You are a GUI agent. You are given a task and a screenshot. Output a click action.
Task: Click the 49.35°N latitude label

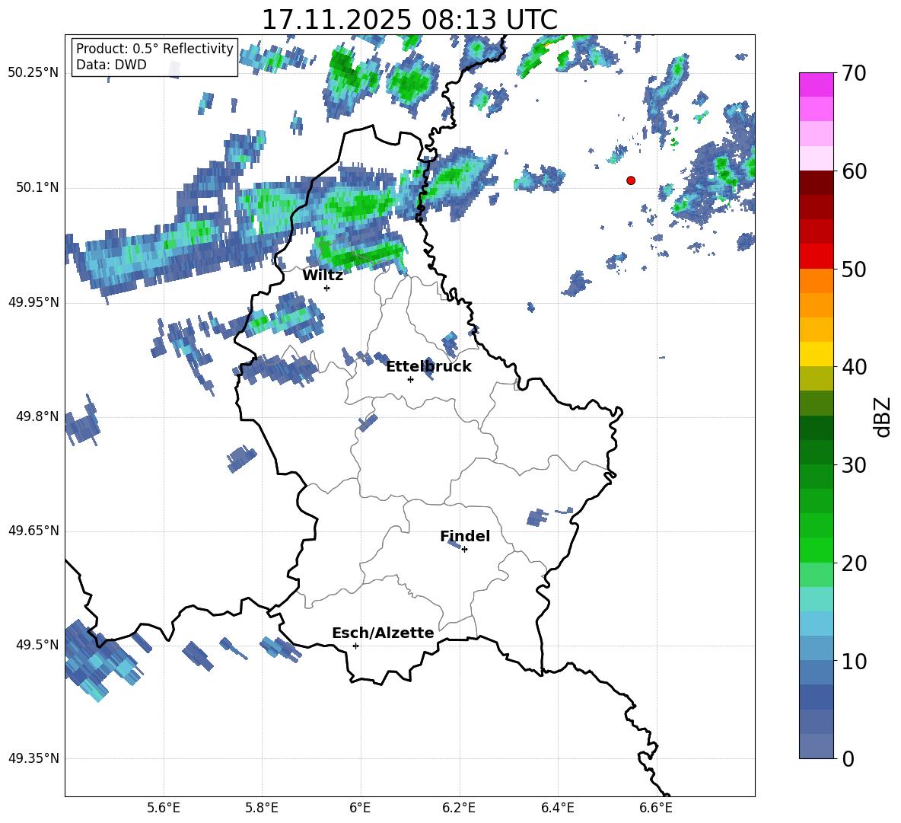33,758
